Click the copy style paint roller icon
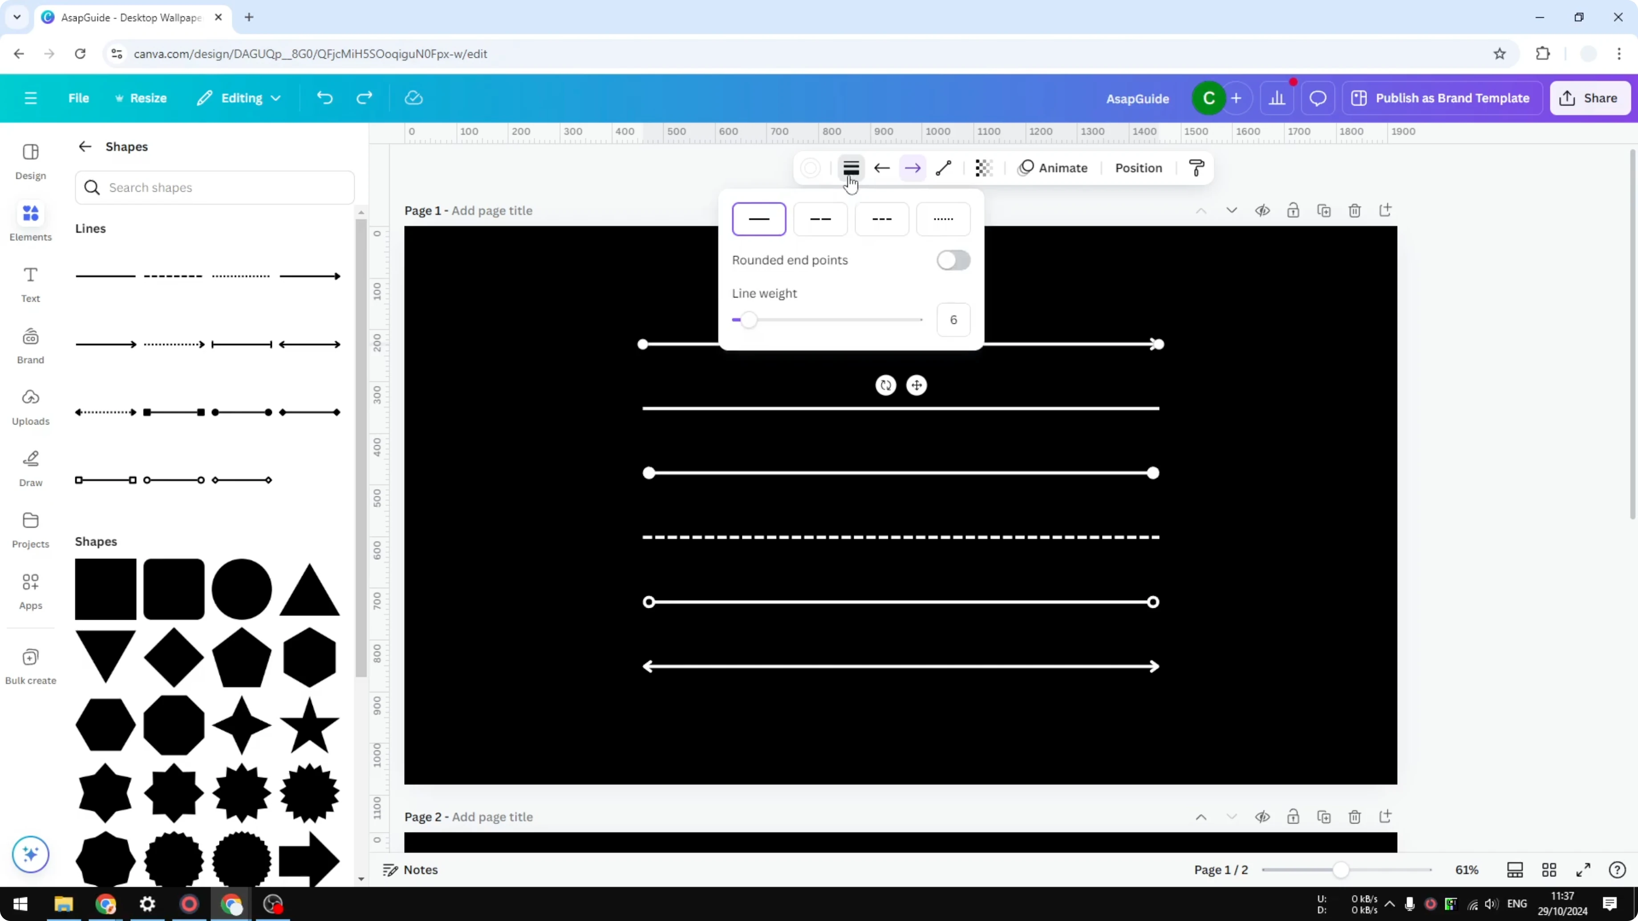The width and height of the screenshot is (1638, 921). tap(1196, 168)
